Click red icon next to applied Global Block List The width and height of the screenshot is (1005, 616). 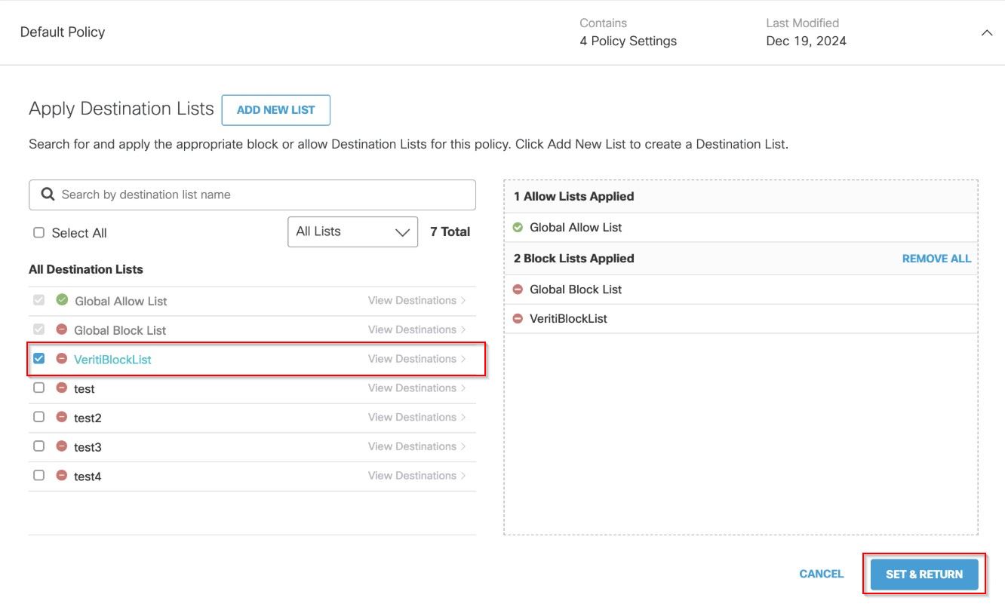pyautogui.click(x=518, y=290)
